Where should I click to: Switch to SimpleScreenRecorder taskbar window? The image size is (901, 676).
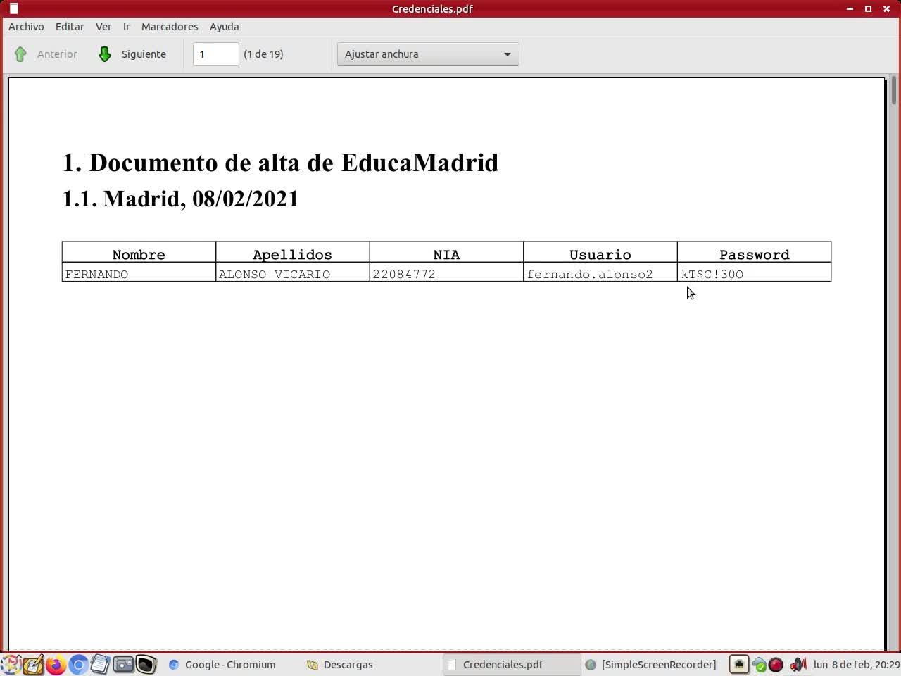pyautogui.click(x=651, y=664)
